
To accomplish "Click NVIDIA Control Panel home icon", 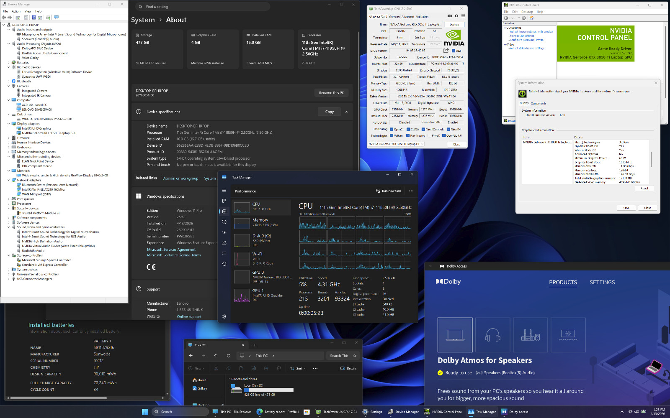I will tap(532, 18).
